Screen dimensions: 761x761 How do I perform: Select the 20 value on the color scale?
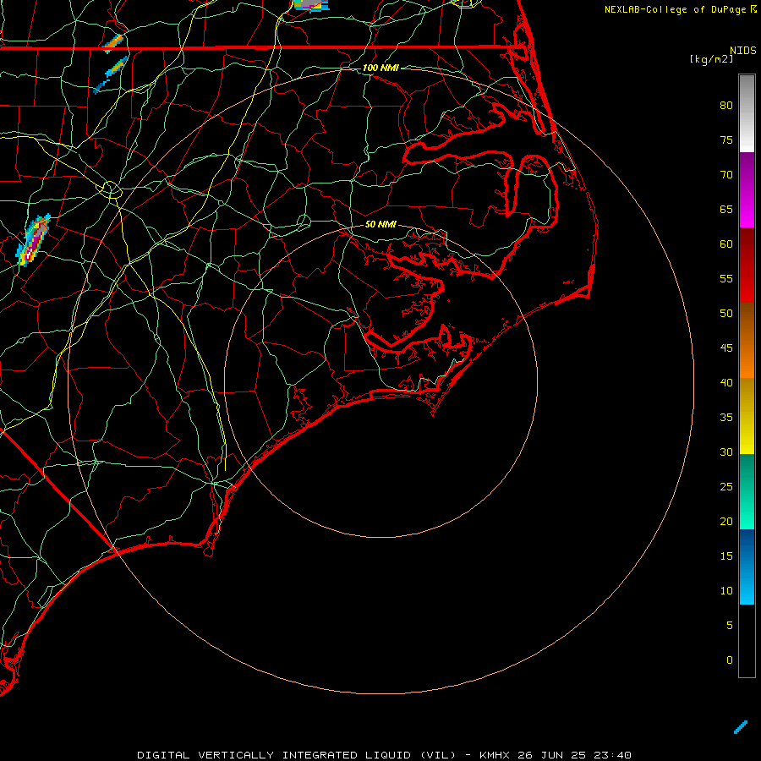pos(726,522)
